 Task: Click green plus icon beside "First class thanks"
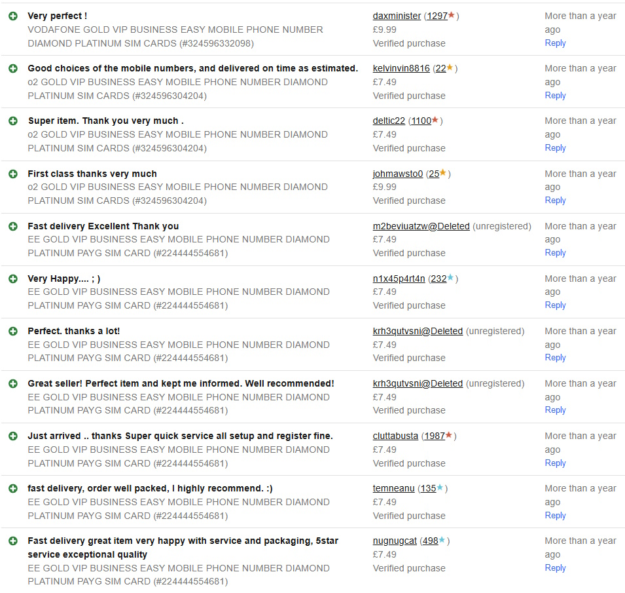(13, 174)
